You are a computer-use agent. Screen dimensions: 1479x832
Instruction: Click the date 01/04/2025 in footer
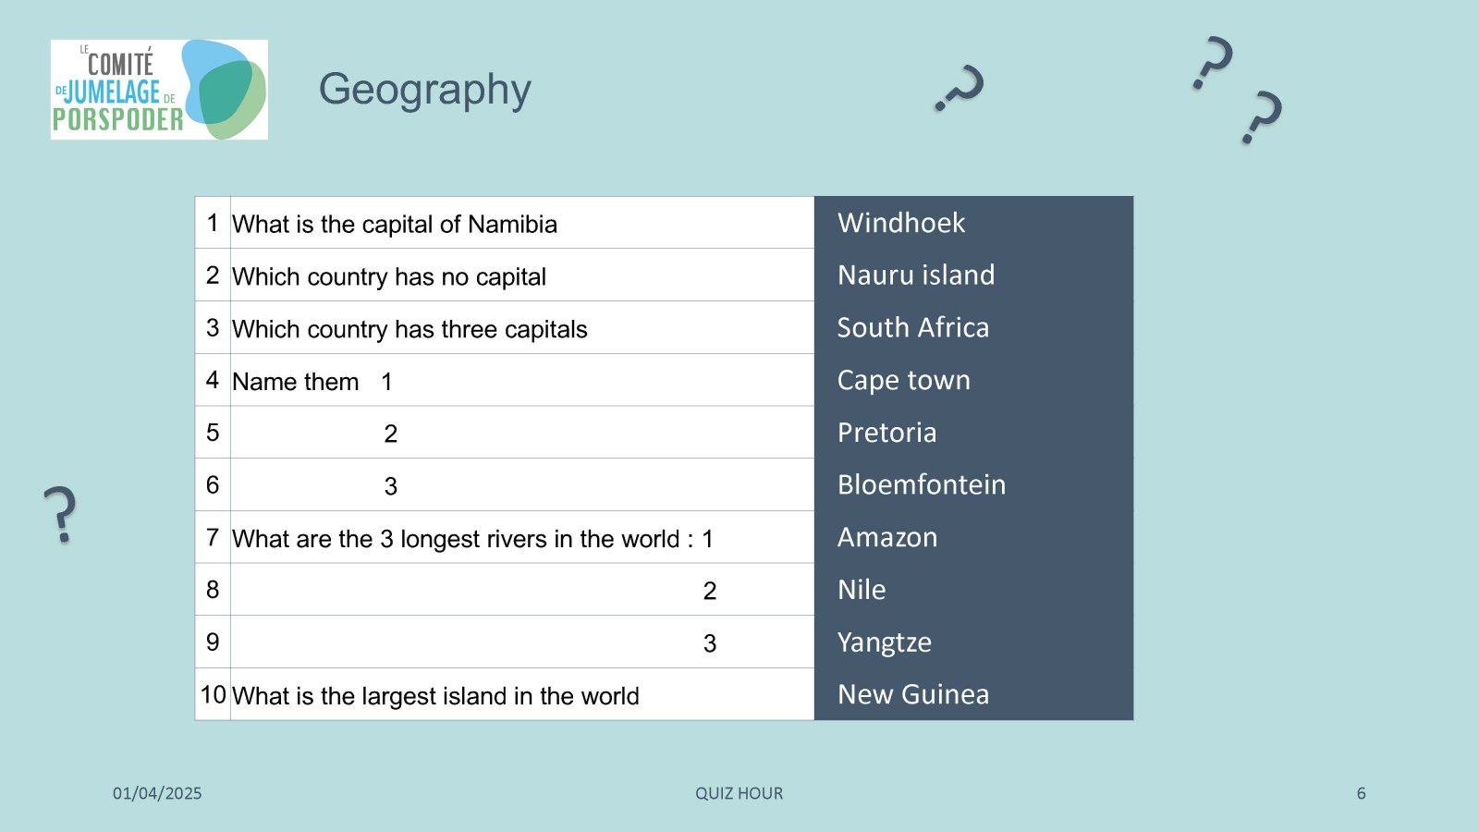pyautogui.click(x=157, y=793)
